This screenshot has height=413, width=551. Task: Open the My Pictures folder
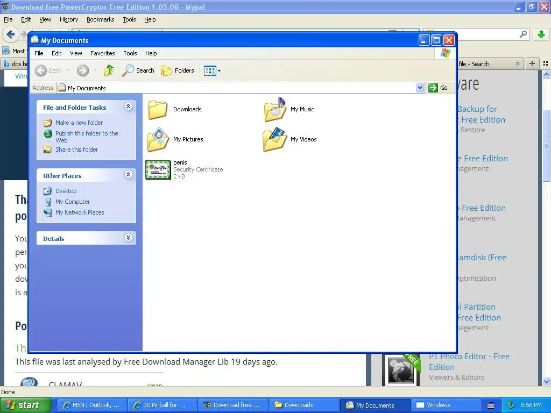(x=158, y=140)
